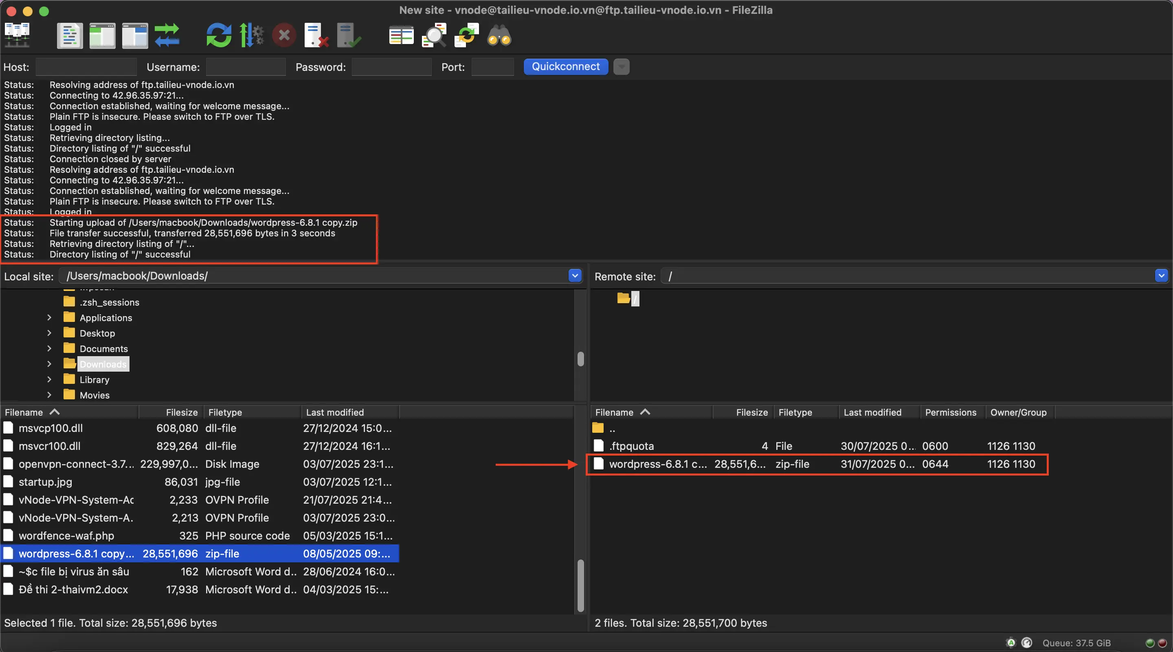Viewport: 1173px width, 652px height.
Task: Open the Quickconnect history dropdown arrow
Action: 621,66
